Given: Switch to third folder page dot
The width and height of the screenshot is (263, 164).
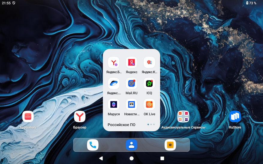Looking at the screenshot, I should 154,124.
